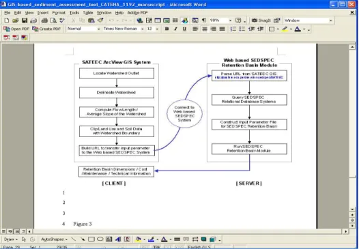Set Justify alignment
Image resolution: width=359 pixels, height=249 pixels.
pos(222,29)
